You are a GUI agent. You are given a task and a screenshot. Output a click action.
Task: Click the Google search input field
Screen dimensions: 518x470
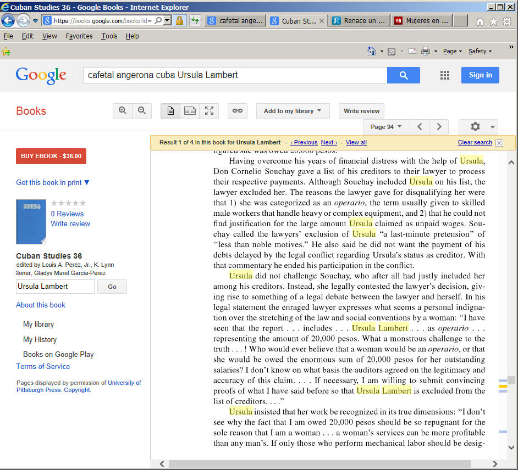[x=235, y=75]
